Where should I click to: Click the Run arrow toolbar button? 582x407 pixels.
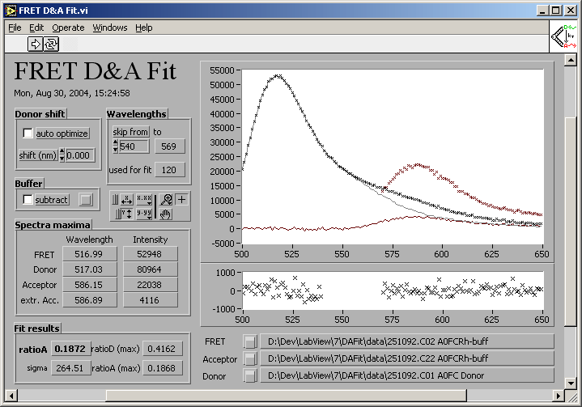[36, 44]
